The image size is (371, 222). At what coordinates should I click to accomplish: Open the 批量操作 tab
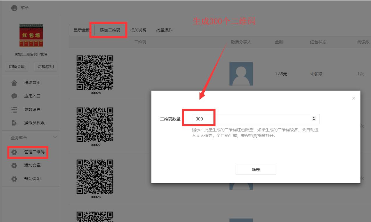(x=165, y=30)
